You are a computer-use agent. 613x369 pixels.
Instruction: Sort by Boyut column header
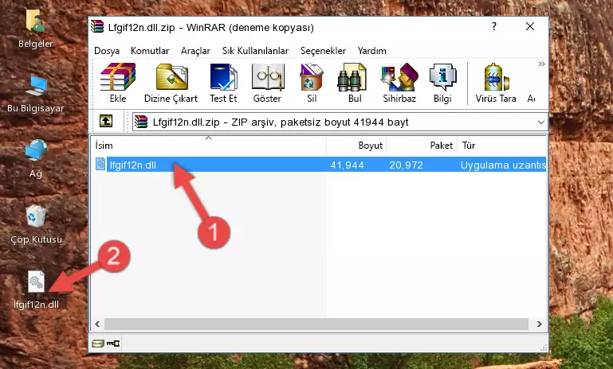pos(356,145)
